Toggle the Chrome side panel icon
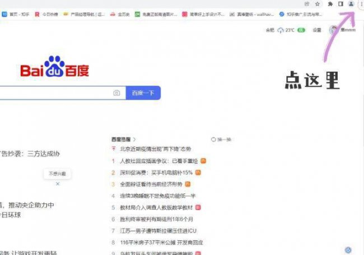This screenshot has height=255, width=364. [340, 4]
